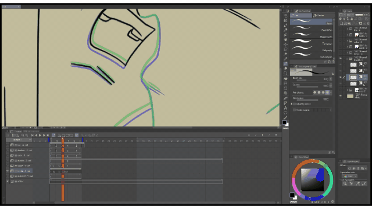Switch to the Pen sub tool tab
This screenshot has height=209, width=372.
click(x=301, y=16)
